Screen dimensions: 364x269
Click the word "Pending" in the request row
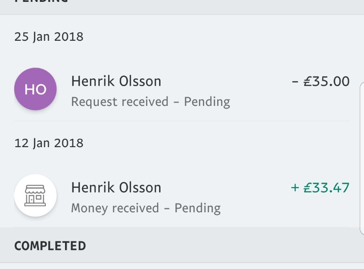(x=207, y=102)
